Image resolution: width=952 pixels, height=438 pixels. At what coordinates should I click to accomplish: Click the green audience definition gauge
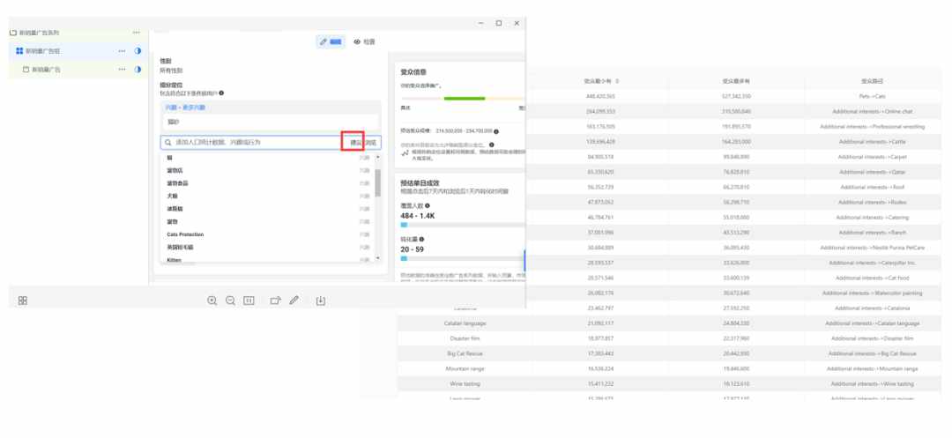pos(465,99)
